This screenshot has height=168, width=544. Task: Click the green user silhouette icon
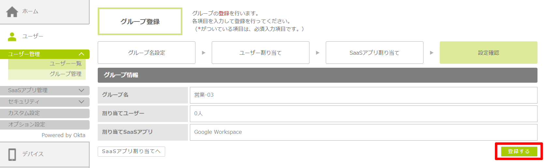pyautogui.click(x=12, y=36)
